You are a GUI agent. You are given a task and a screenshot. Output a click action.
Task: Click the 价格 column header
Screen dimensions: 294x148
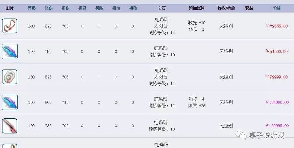coord(277,8)
